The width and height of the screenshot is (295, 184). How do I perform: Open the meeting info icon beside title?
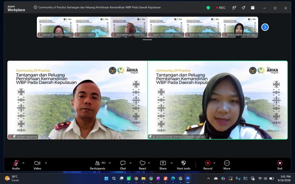35,7
